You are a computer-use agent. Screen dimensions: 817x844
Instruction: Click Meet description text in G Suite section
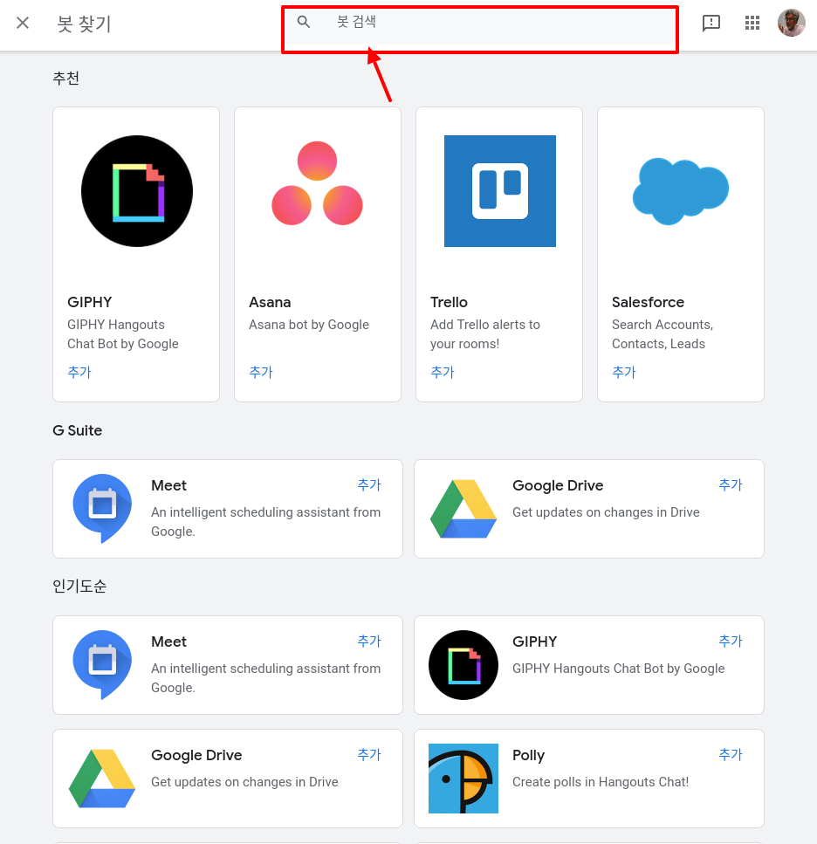[266, 522]
